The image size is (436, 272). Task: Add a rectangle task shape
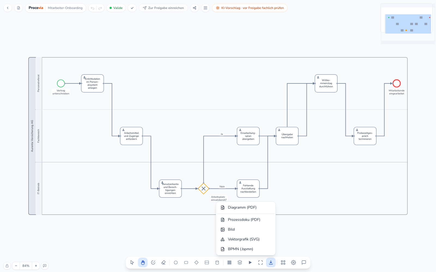click(x=186, y=262)
